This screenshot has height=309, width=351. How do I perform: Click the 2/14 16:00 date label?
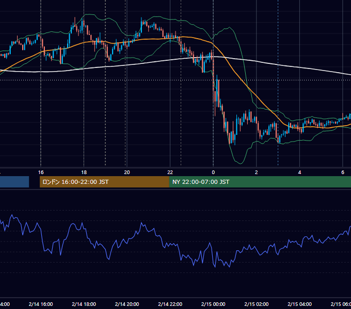[41, 304]
